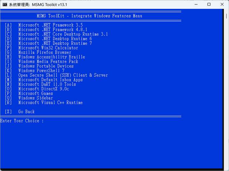
Task: Select 'Microsoft DirectX 9.0c' line
Action: (44, 89)
